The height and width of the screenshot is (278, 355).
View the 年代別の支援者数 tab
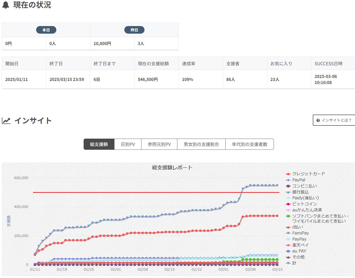[x=249, y=144]
